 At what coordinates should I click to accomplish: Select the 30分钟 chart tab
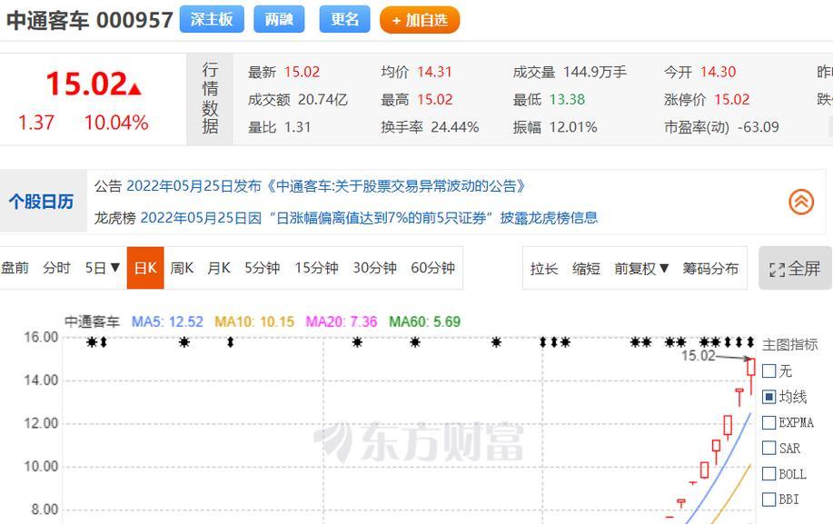pos(374,268)
